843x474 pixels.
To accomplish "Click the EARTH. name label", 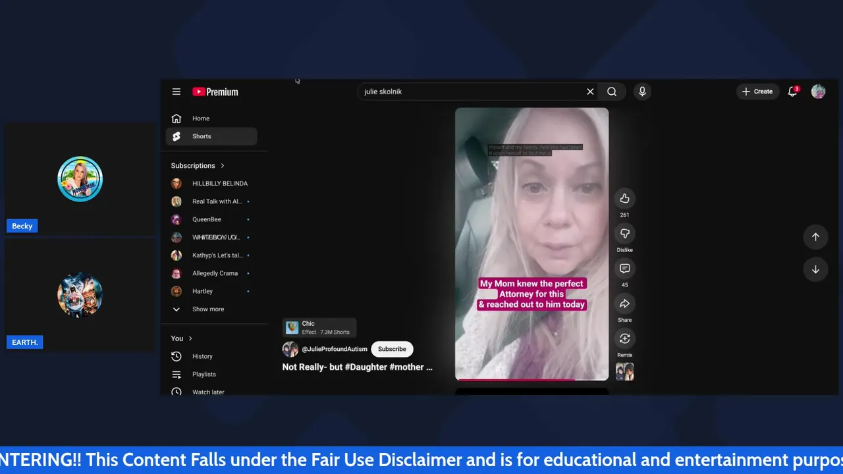I will (24, 342).
